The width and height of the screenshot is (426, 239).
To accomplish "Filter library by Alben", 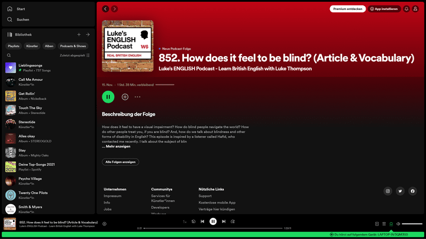I will click(49, 46).
